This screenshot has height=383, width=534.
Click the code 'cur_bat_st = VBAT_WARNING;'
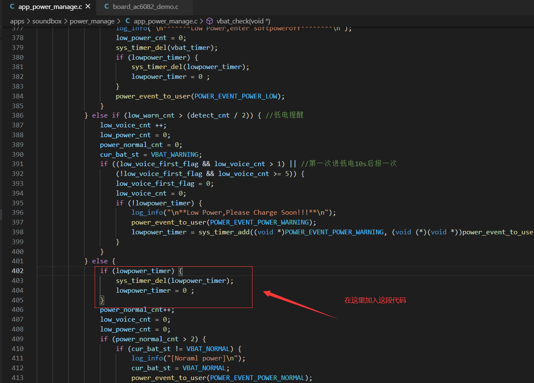point(151,155)
